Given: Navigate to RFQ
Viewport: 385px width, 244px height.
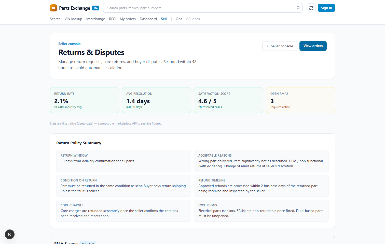Looking at the screenshot, I should point(112,19).
